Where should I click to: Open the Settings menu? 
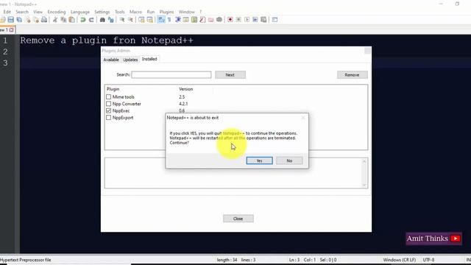(102, 12)
